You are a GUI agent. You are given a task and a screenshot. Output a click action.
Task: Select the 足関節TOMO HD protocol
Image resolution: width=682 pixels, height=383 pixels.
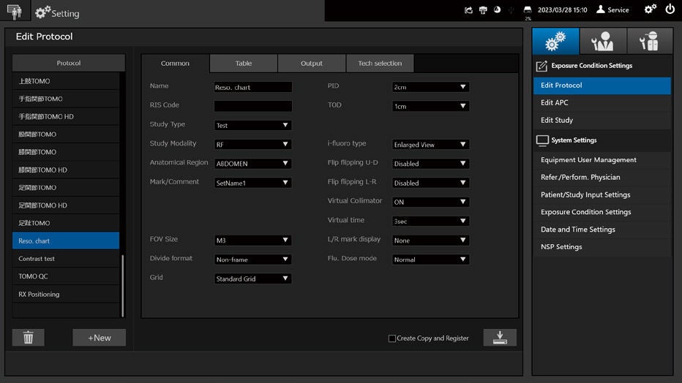(x=66, y=205)
